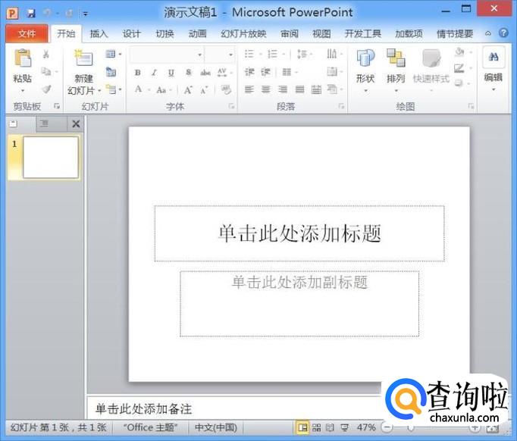Toggle Strikethrough formatting
The height and width of the screenshot is (441, 517).
[x=205, y=73]
